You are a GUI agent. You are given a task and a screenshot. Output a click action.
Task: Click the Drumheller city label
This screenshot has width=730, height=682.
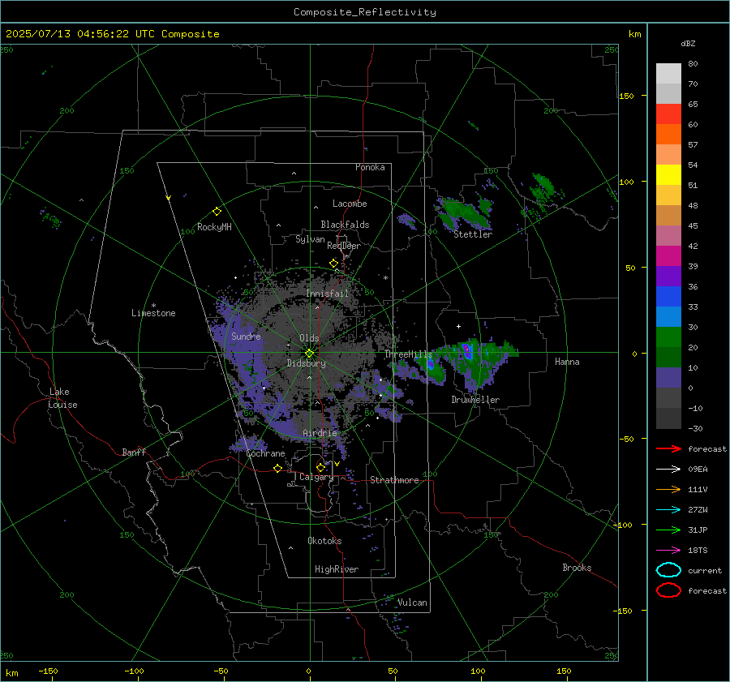(x=475, y=400)
